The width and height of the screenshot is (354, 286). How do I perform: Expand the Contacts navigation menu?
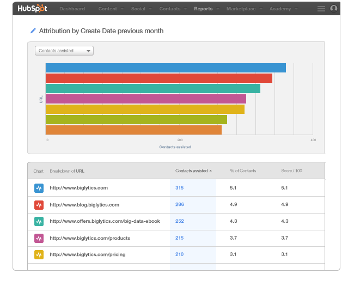[173, 9]
